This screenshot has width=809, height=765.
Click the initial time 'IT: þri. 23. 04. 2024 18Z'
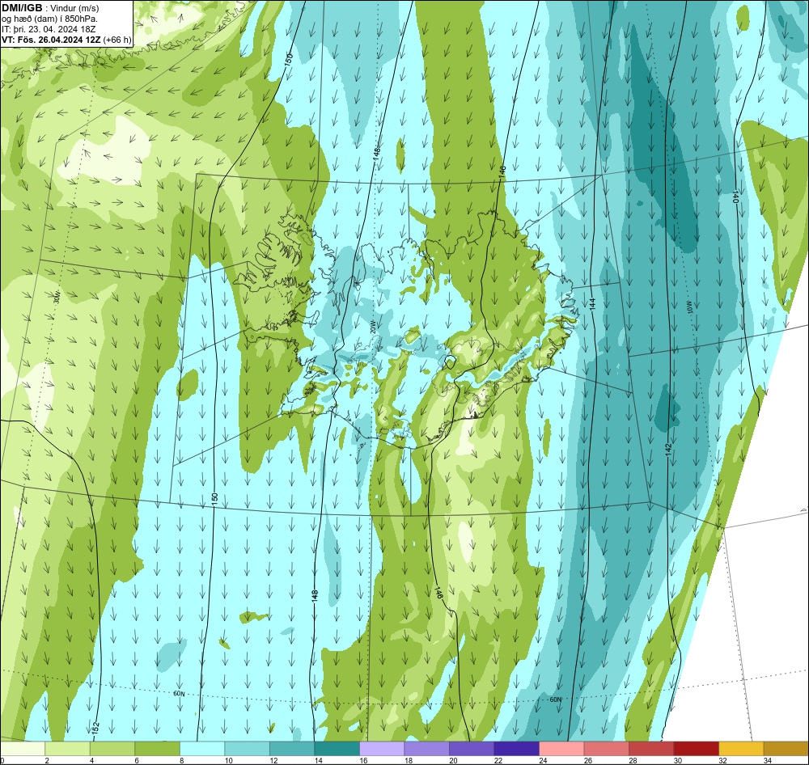point(49,29)
